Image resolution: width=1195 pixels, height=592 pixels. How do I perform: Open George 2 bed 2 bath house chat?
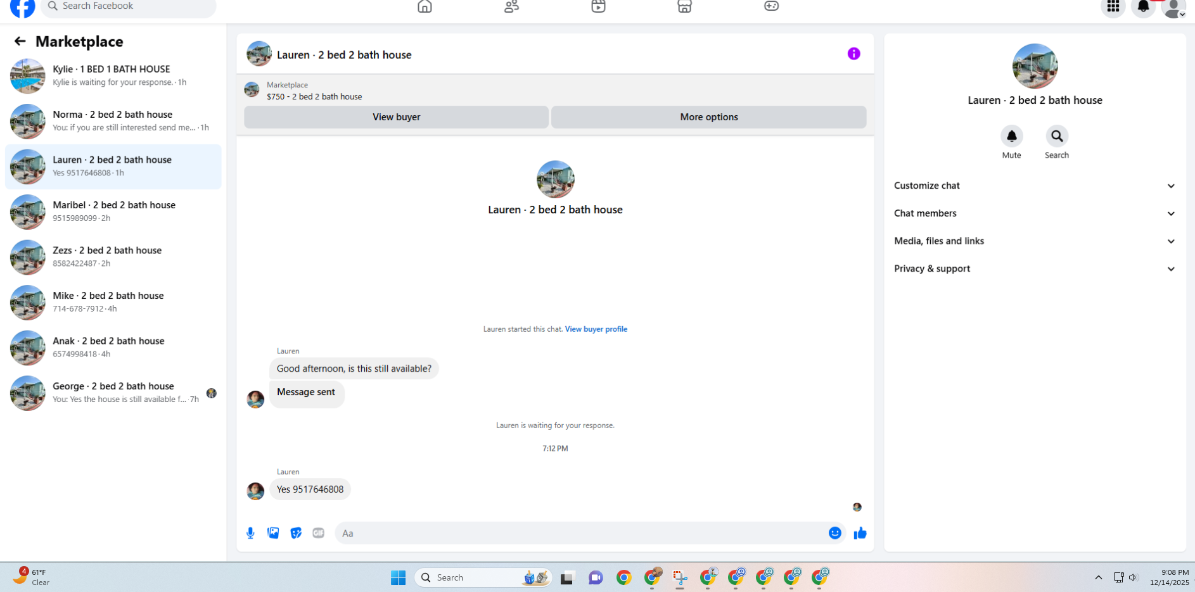[113, 393]
